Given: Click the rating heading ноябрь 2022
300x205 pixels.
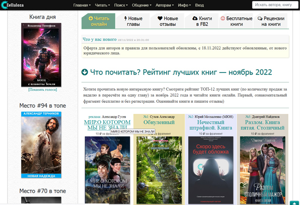Looking at the screenshot, I should (x=181, y=72).
